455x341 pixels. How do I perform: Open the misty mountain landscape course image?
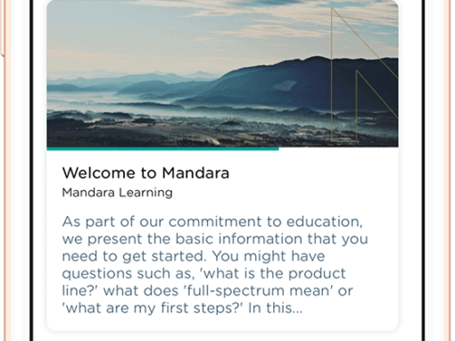click(222, 73)
